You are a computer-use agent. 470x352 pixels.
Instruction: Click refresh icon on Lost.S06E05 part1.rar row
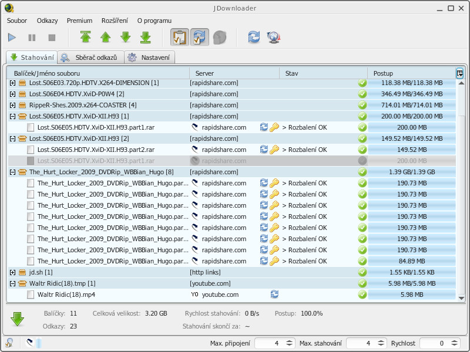tap(264, 127)
